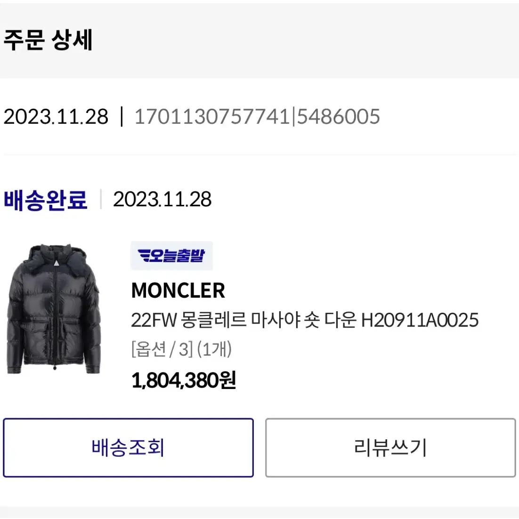Open the MONCLER brand name link
The width and height of the screenshot is (519, 519).
(178, 290)
